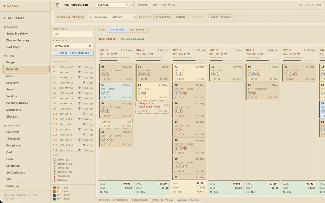Select scene 53 strip in Day 1

pos(116,91)
